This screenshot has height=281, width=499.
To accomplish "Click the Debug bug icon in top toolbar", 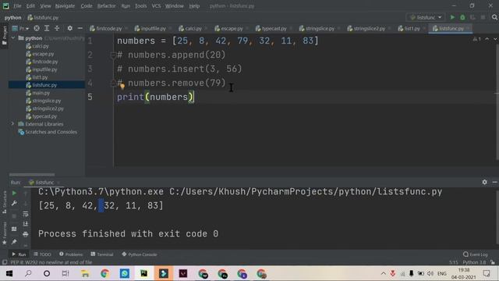I will (x=462, y=17).
